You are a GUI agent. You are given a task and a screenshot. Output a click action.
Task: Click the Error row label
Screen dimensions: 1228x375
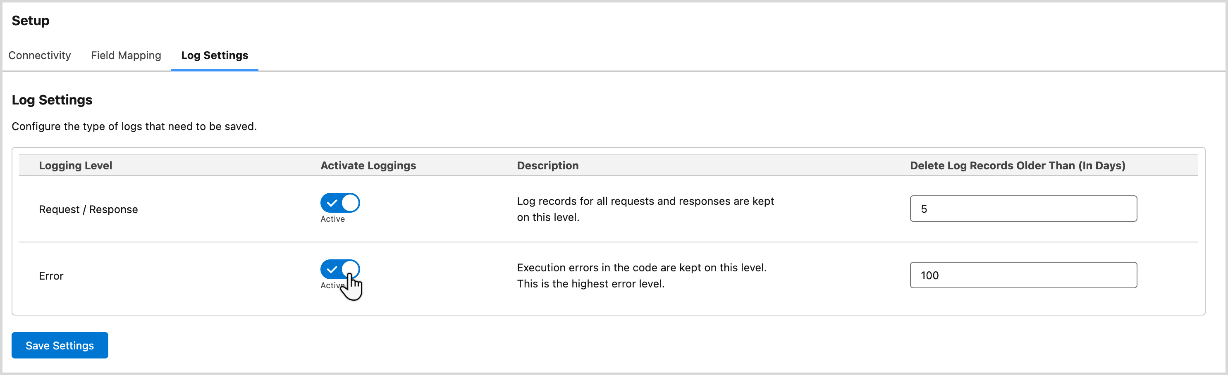pos(50,275)
